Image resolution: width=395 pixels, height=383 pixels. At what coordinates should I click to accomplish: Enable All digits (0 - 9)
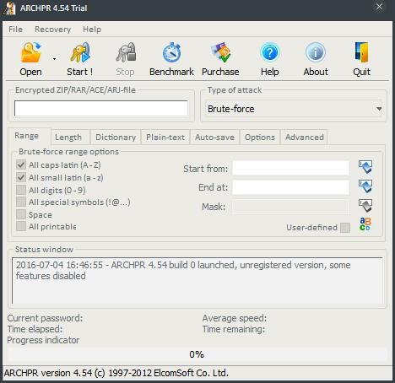point(21,190)
